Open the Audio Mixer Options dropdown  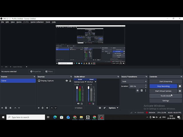click(114, 108)
